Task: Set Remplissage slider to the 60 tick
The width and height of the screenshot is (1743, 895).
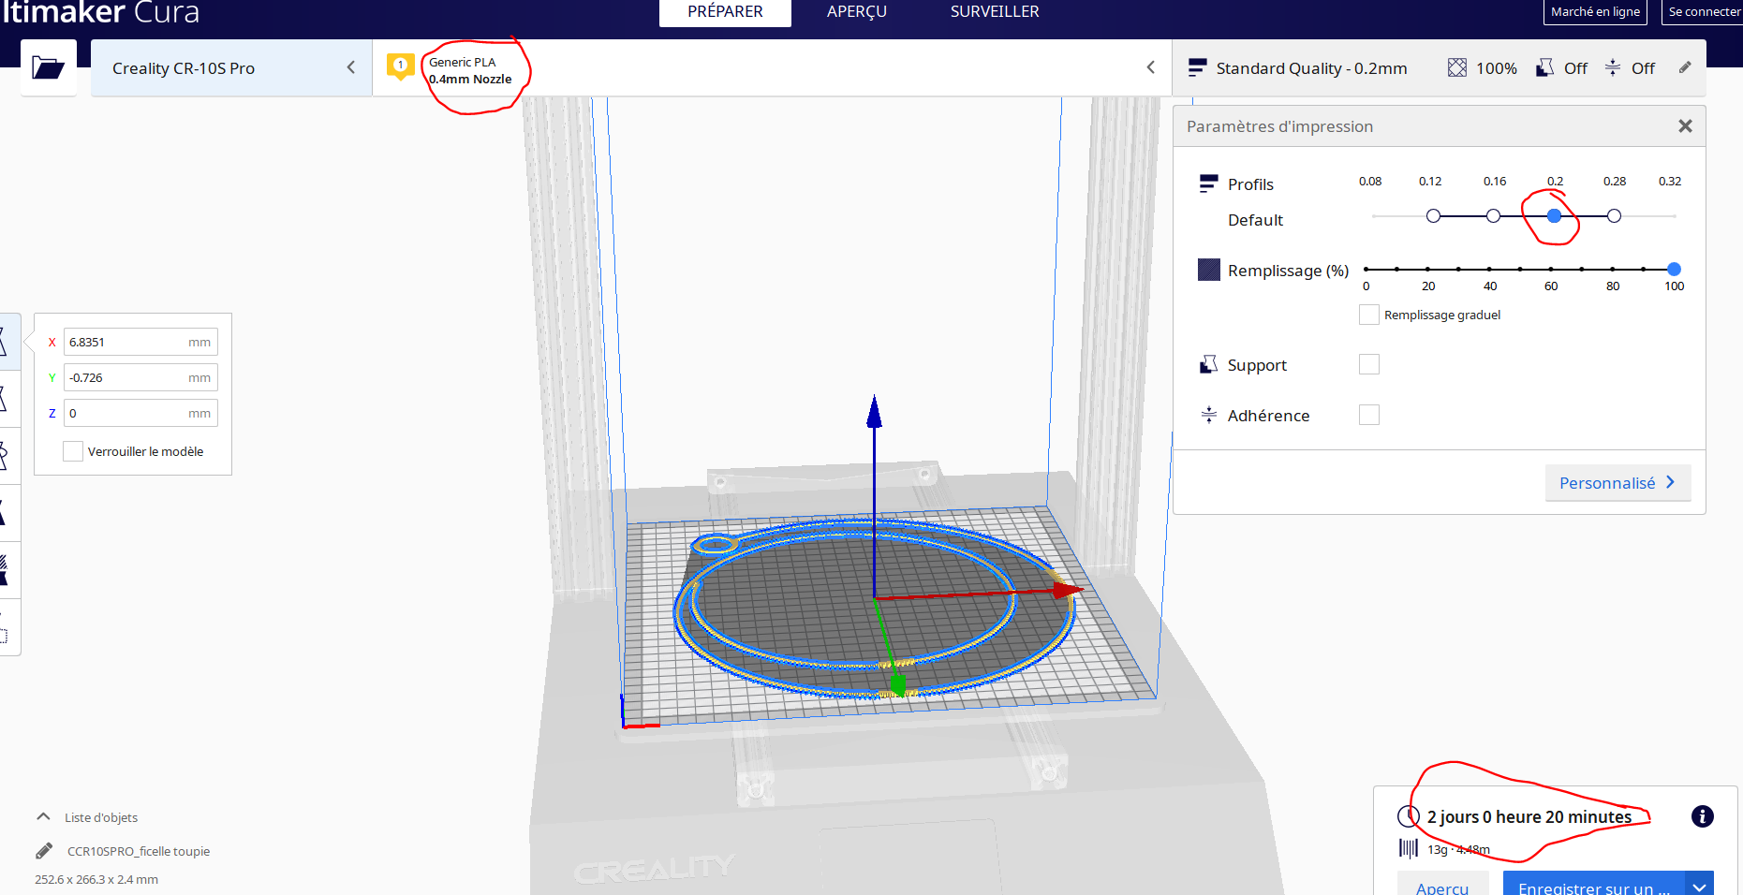Action: pyautogui.click(x=1551, y=270)
